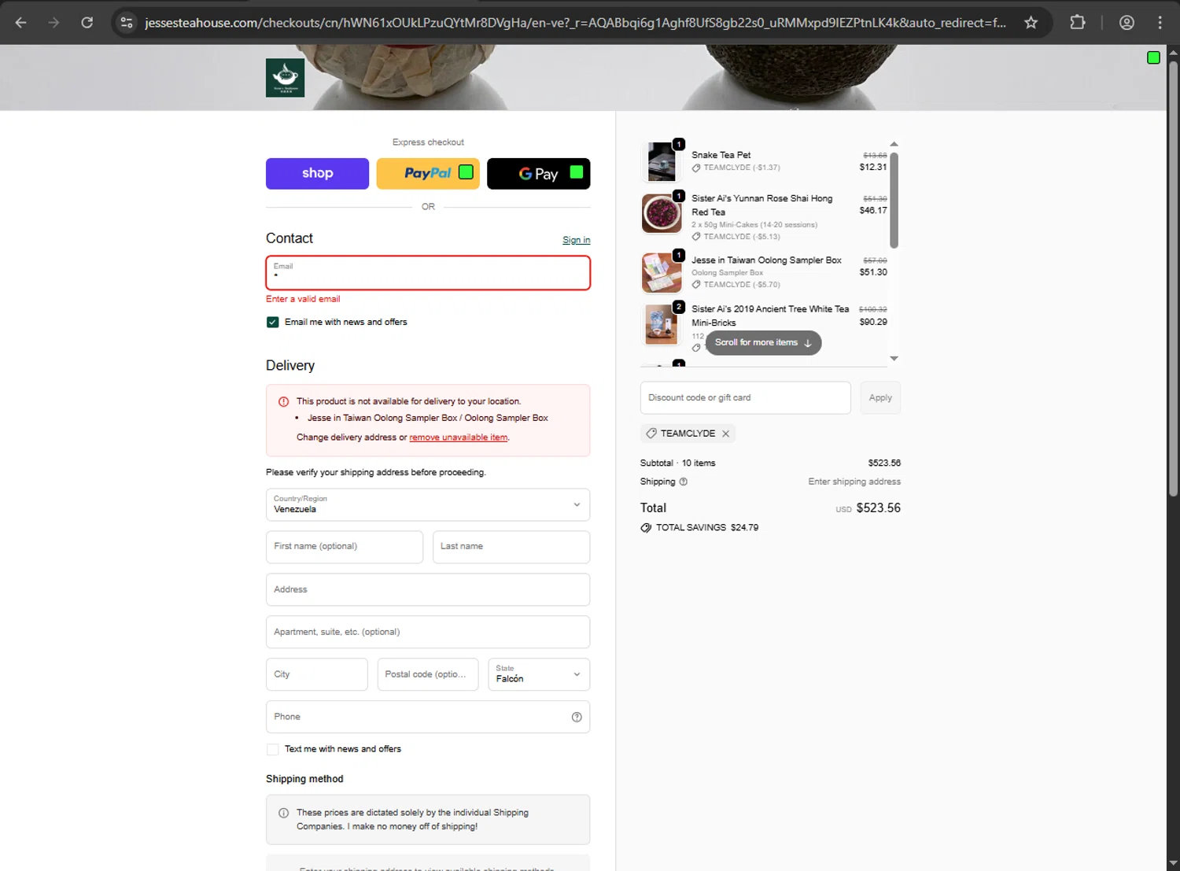Click the browser address bar URL
The width and height of the screenshot is (1180, 871).
(575, 23)
